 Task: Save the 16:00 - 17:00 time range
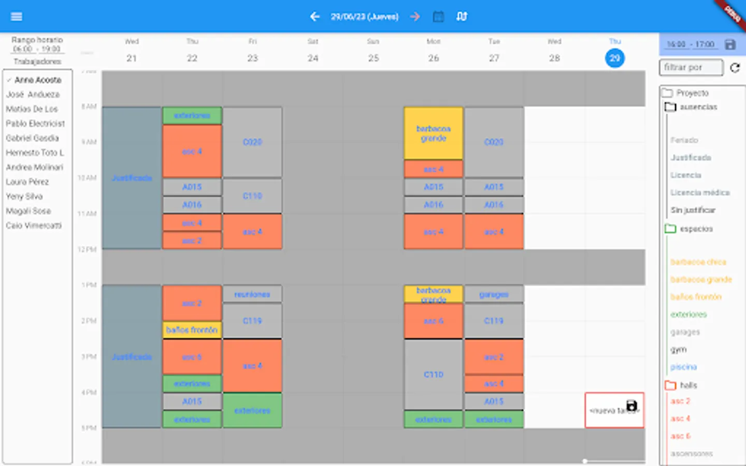pos(730,45)
